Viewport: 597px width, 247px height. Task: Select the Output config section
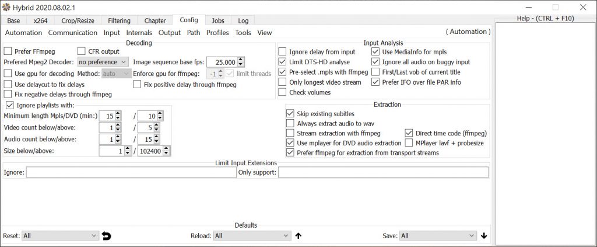(170, 33)
